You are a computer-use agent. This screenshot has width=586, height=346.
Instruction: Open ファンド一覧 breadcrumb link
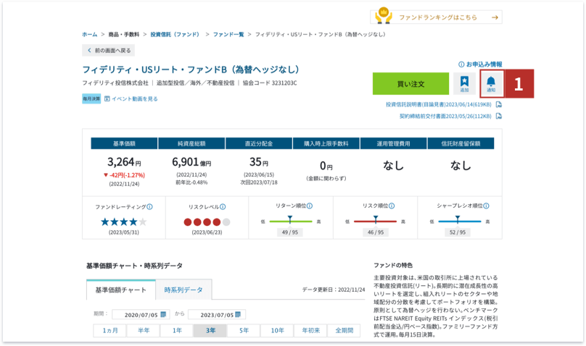pos(228,34)
